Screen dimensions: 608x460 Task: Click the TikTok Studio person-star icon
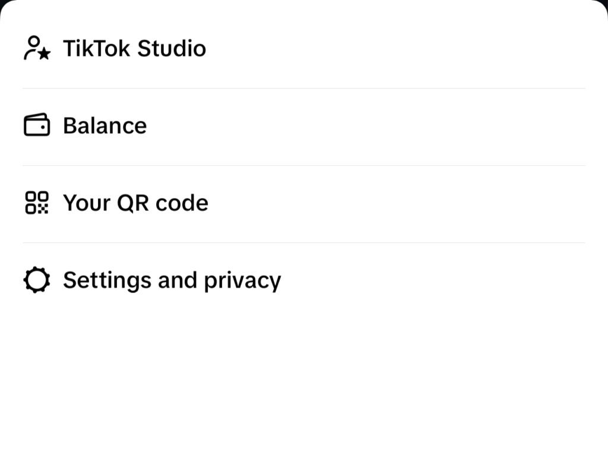click(37, 48)
